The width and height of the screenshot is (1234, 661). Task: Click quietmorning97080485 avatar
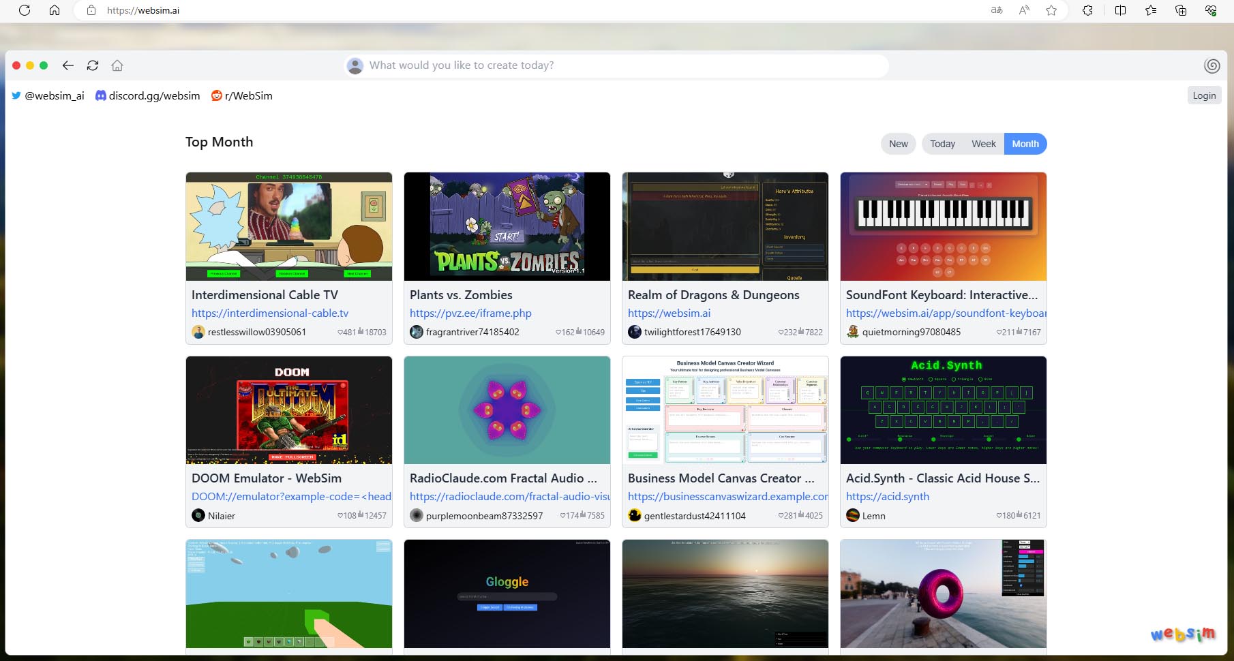[853, 332]
